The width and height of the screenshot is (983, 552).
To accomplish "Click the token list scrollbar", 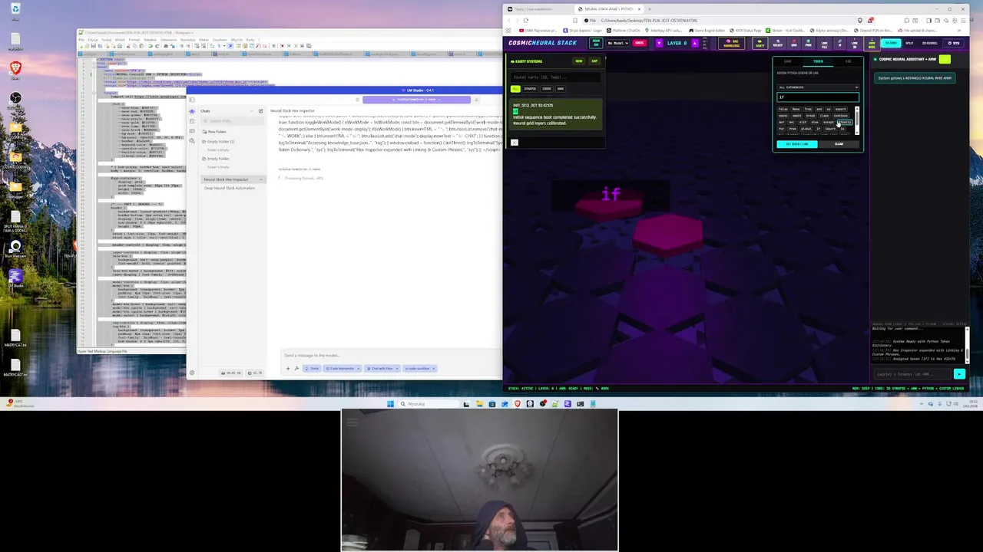I will point(857,120).
